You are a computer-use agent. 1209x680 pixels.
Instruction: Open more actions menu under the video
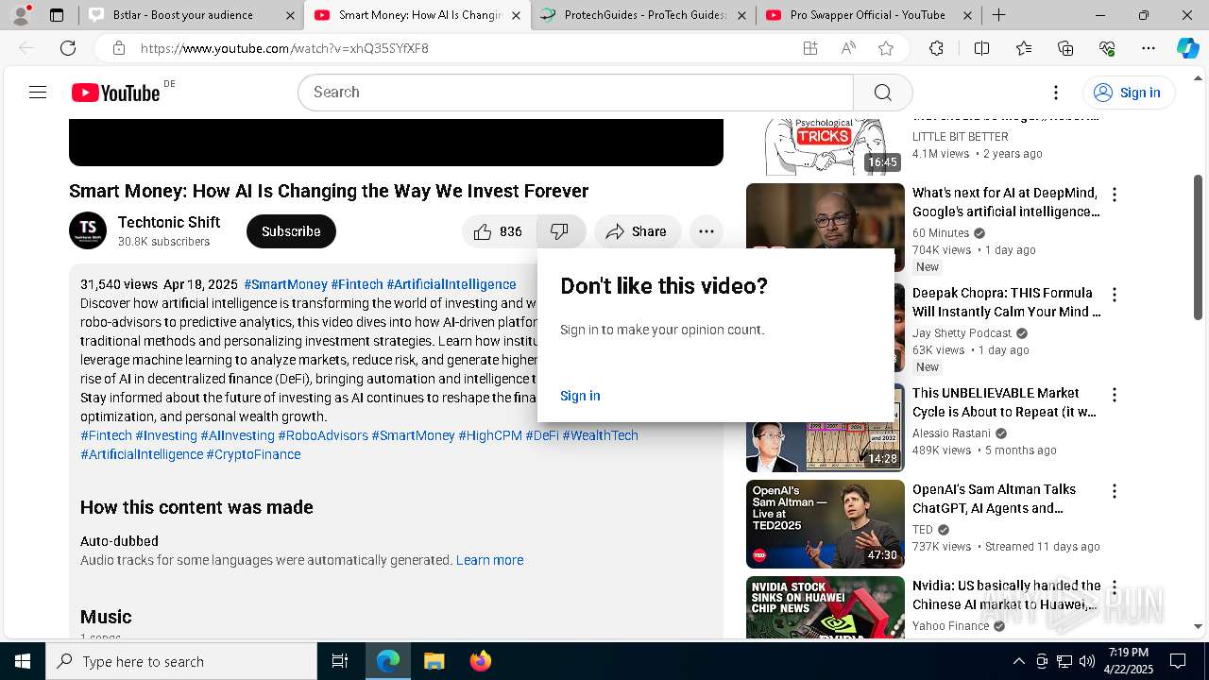pyautogui.click(x=706, y=231)
